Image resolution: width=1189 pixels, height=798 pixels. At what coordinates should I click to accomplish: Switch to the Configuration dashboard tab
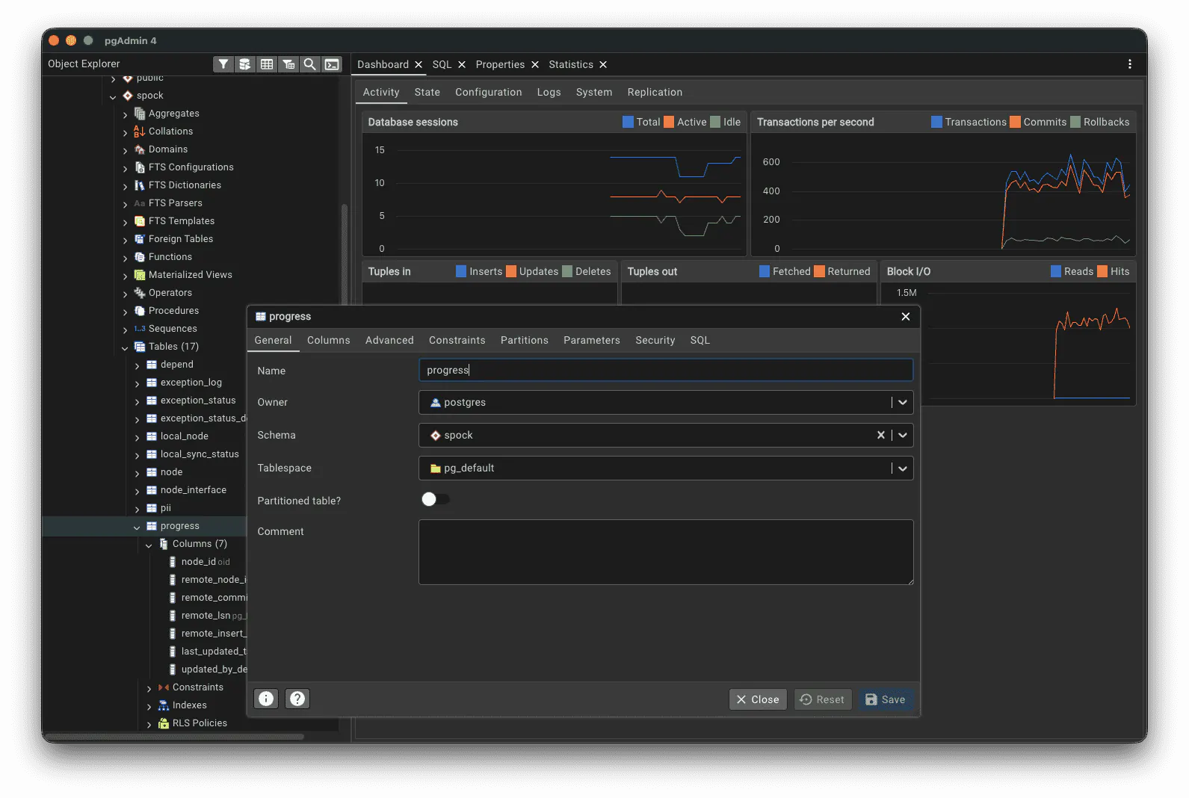(488, 92)
